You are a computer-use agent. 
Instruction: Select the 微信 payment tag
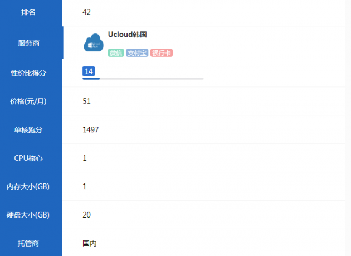point(116,53)
